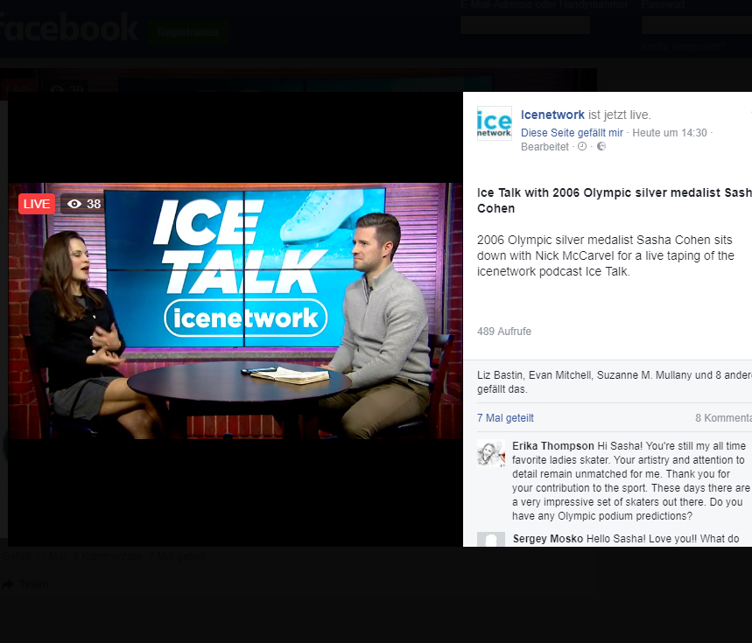This screenshot has height=643, width=752.
Task: Open Sergey Mosko's name link in comments
Action: click(548, 539)
